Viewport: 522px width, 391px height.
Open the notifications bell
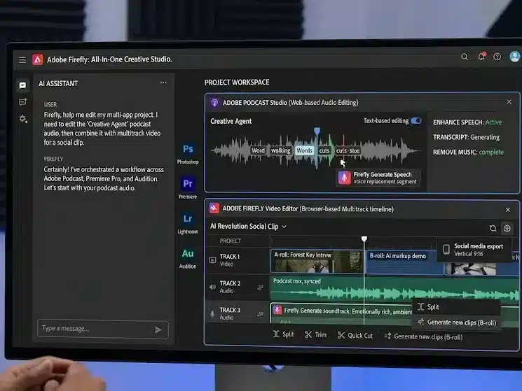(481, 57)
